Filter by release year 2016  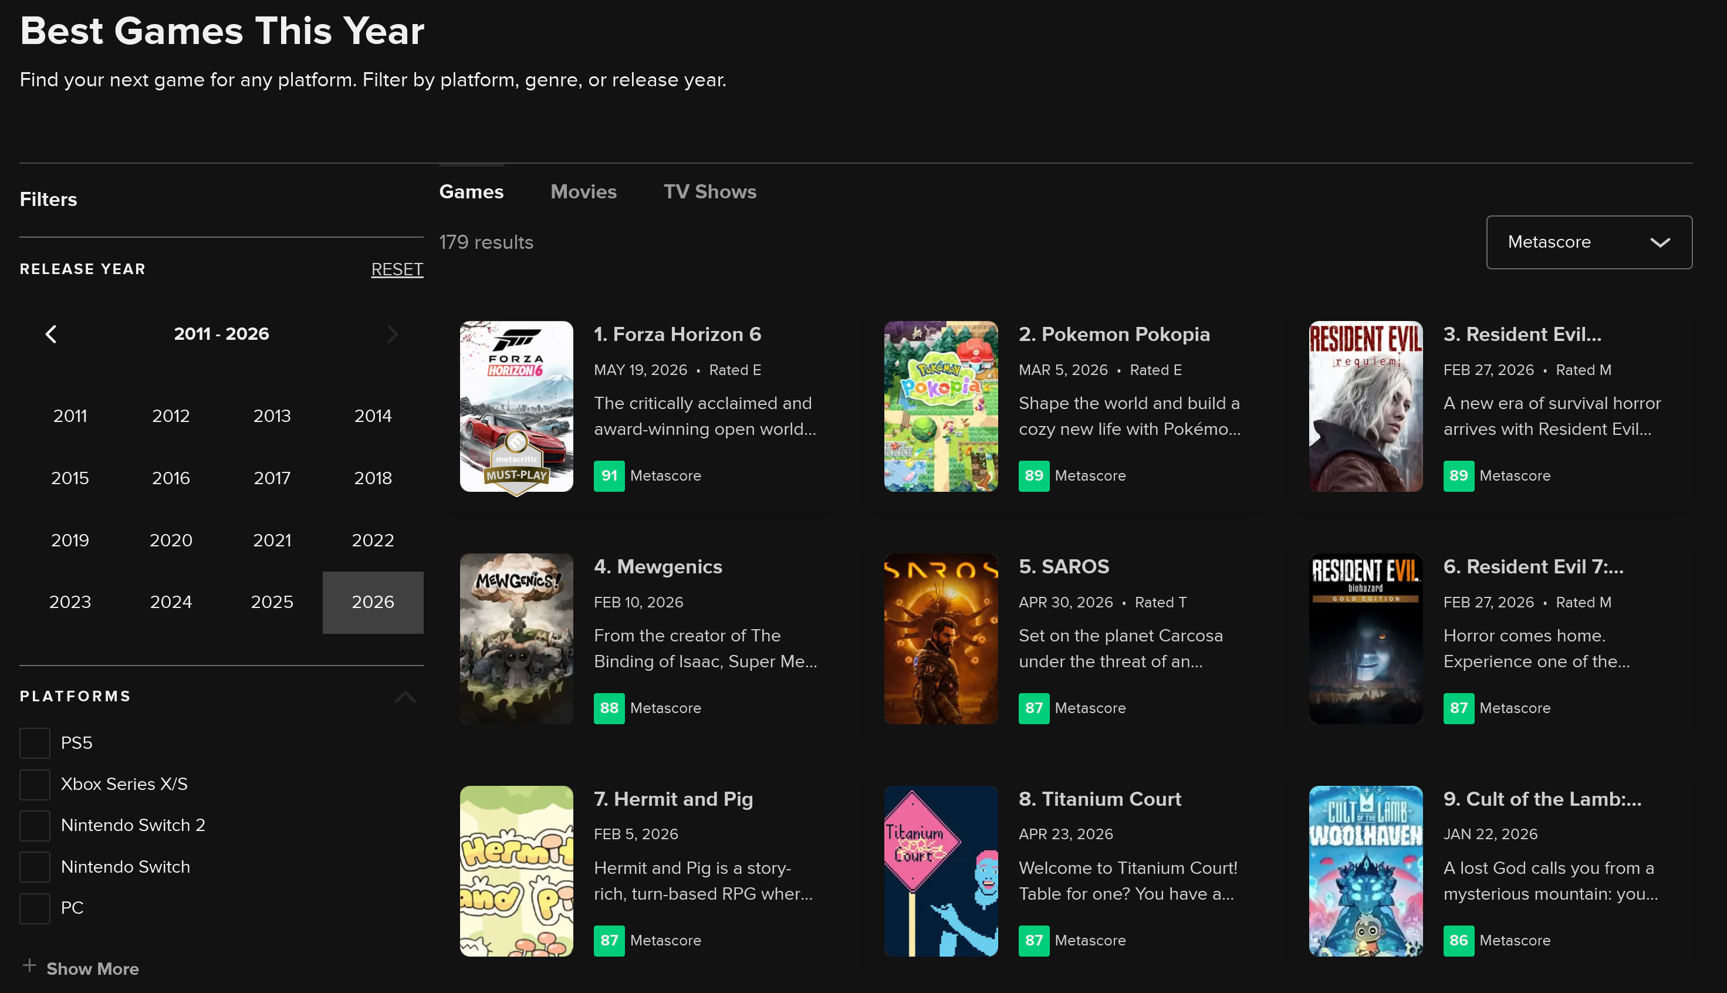pyautogui.click(x=171, y=478)
